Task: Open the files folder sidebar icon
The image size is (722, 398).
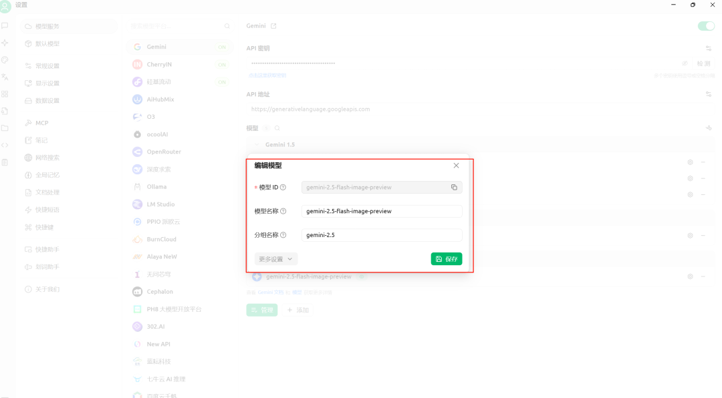Action: [x=5, y=128]
